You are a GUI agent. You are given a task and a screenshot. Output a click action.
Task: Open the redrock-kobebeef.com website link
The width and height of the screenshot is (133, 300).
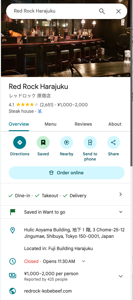(48, 291)
